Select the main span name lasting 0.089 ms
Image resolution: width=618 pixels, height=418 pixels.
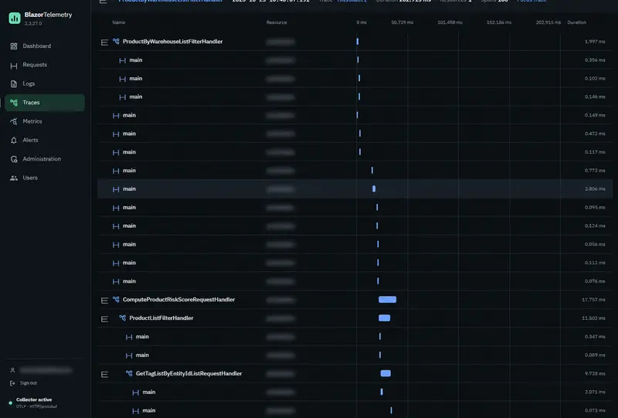[142, 355]
